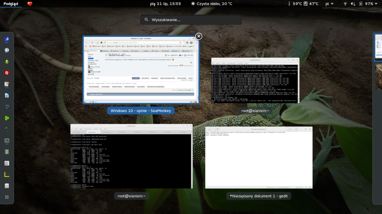This screenshot has width=382, height=214.
Task: Click the battery charging icon
Action: 361,4
